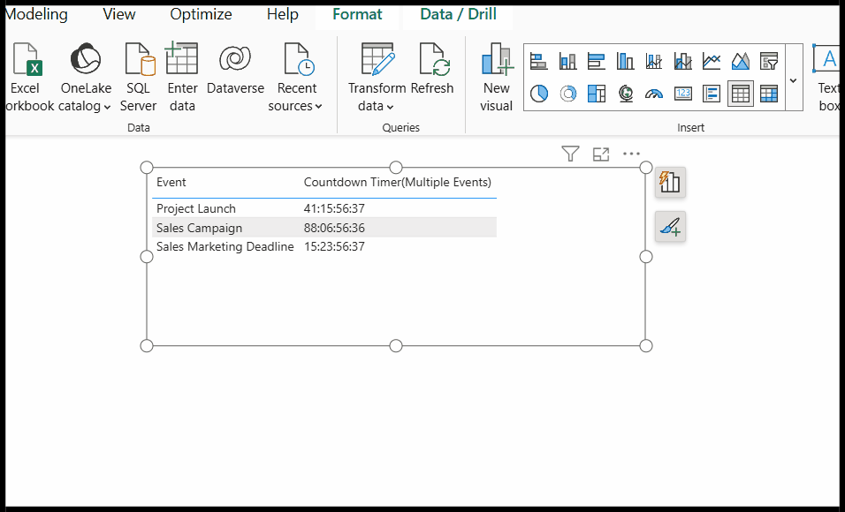The width and height of the screenshot is (845, 512).
Task: Expand the visualizations gallery chevron
Action: pos(793,79)
